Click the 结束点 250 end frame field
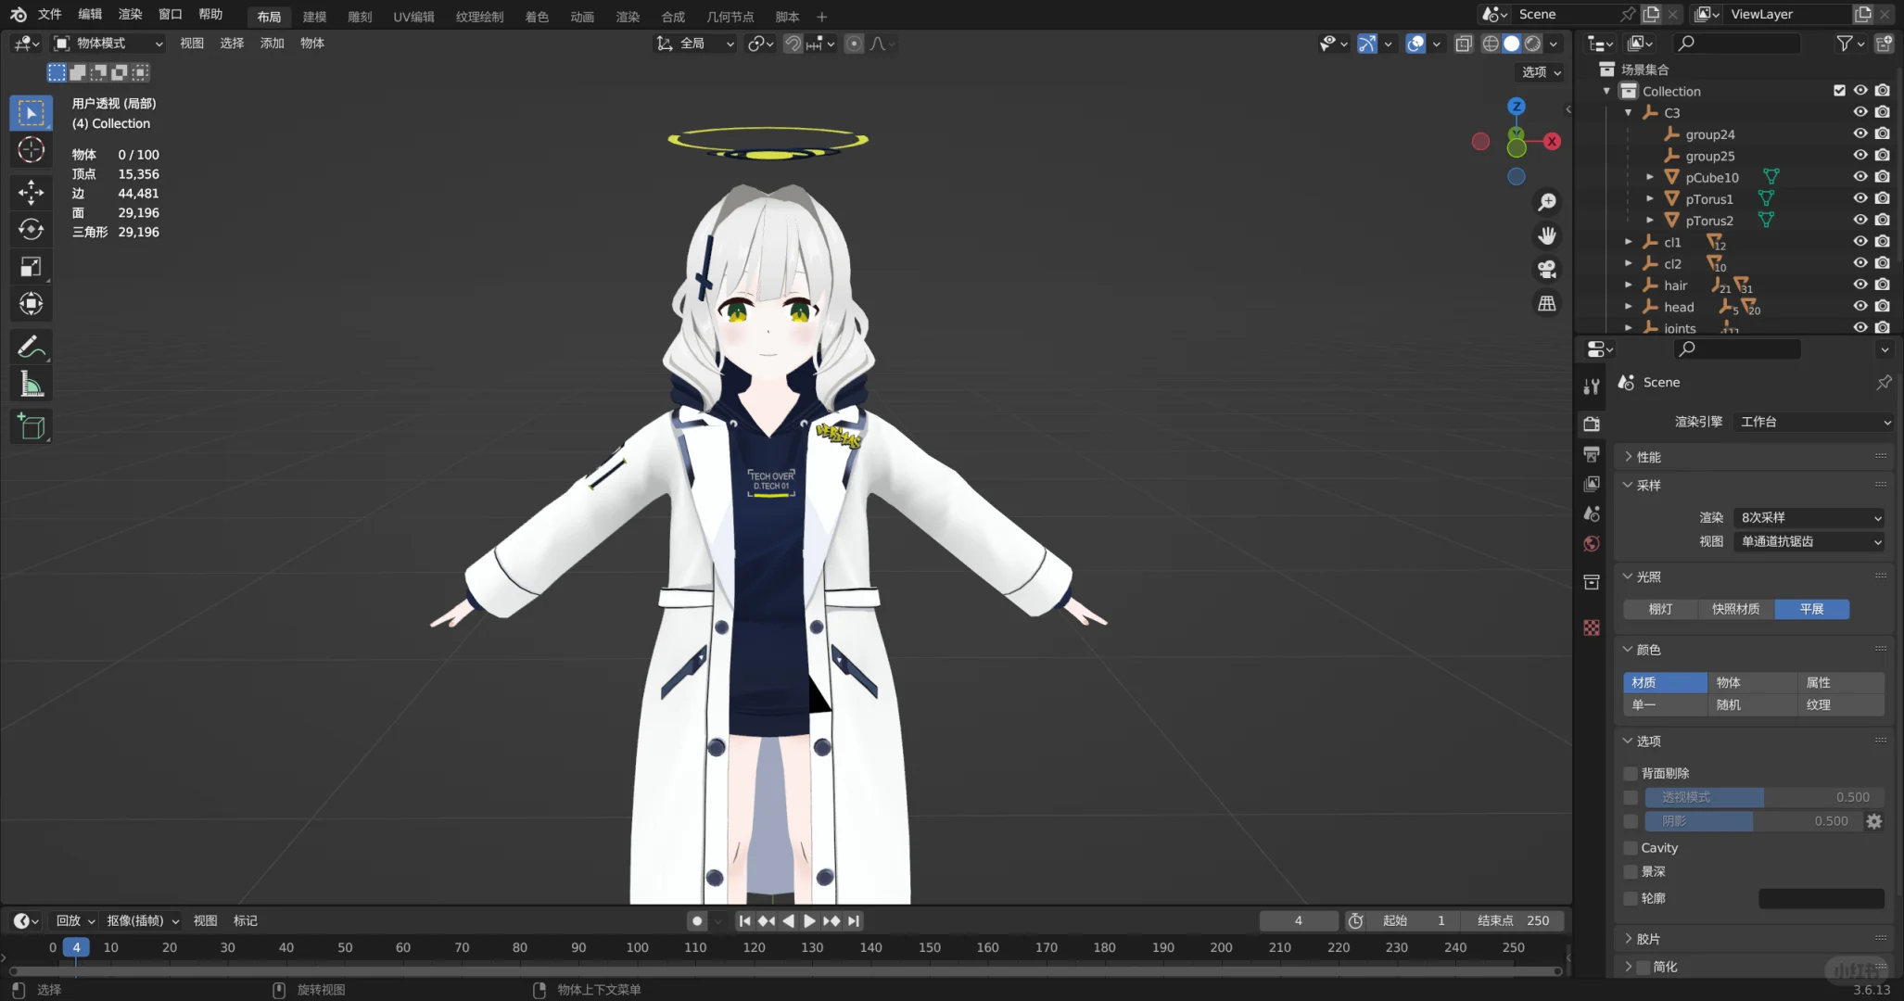The height and width of the screenshot is (1001, 1904). [x=1513, y=920]
